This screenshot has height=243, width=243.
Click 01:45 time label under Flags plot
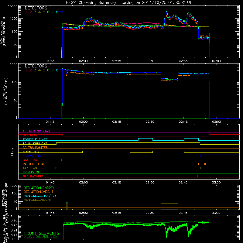[50, 183]
